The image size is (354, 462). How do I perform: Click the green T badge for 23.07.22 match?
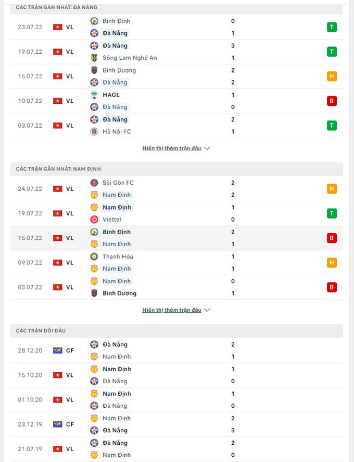(332, 27)
